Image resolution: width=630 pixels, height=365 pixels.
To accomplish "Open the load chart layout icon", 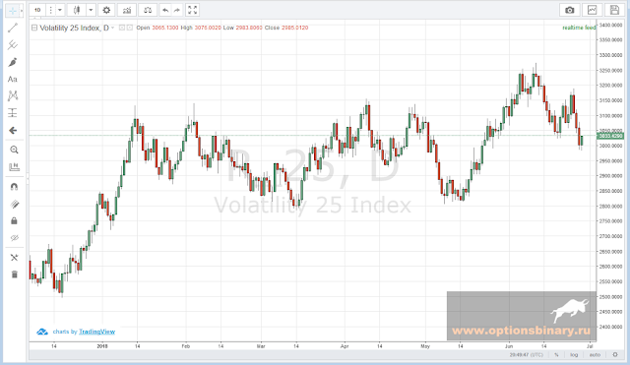I will pos(592,10).
